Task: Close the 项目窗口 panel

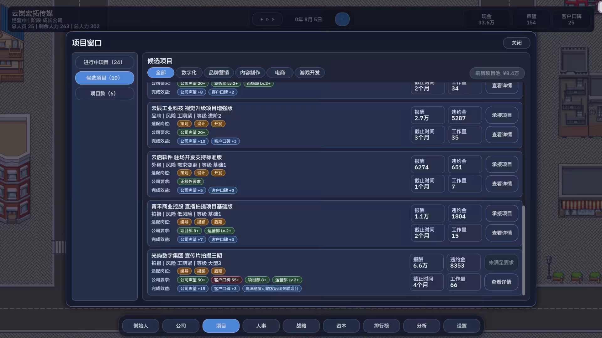Action: (x=516, y=43)
